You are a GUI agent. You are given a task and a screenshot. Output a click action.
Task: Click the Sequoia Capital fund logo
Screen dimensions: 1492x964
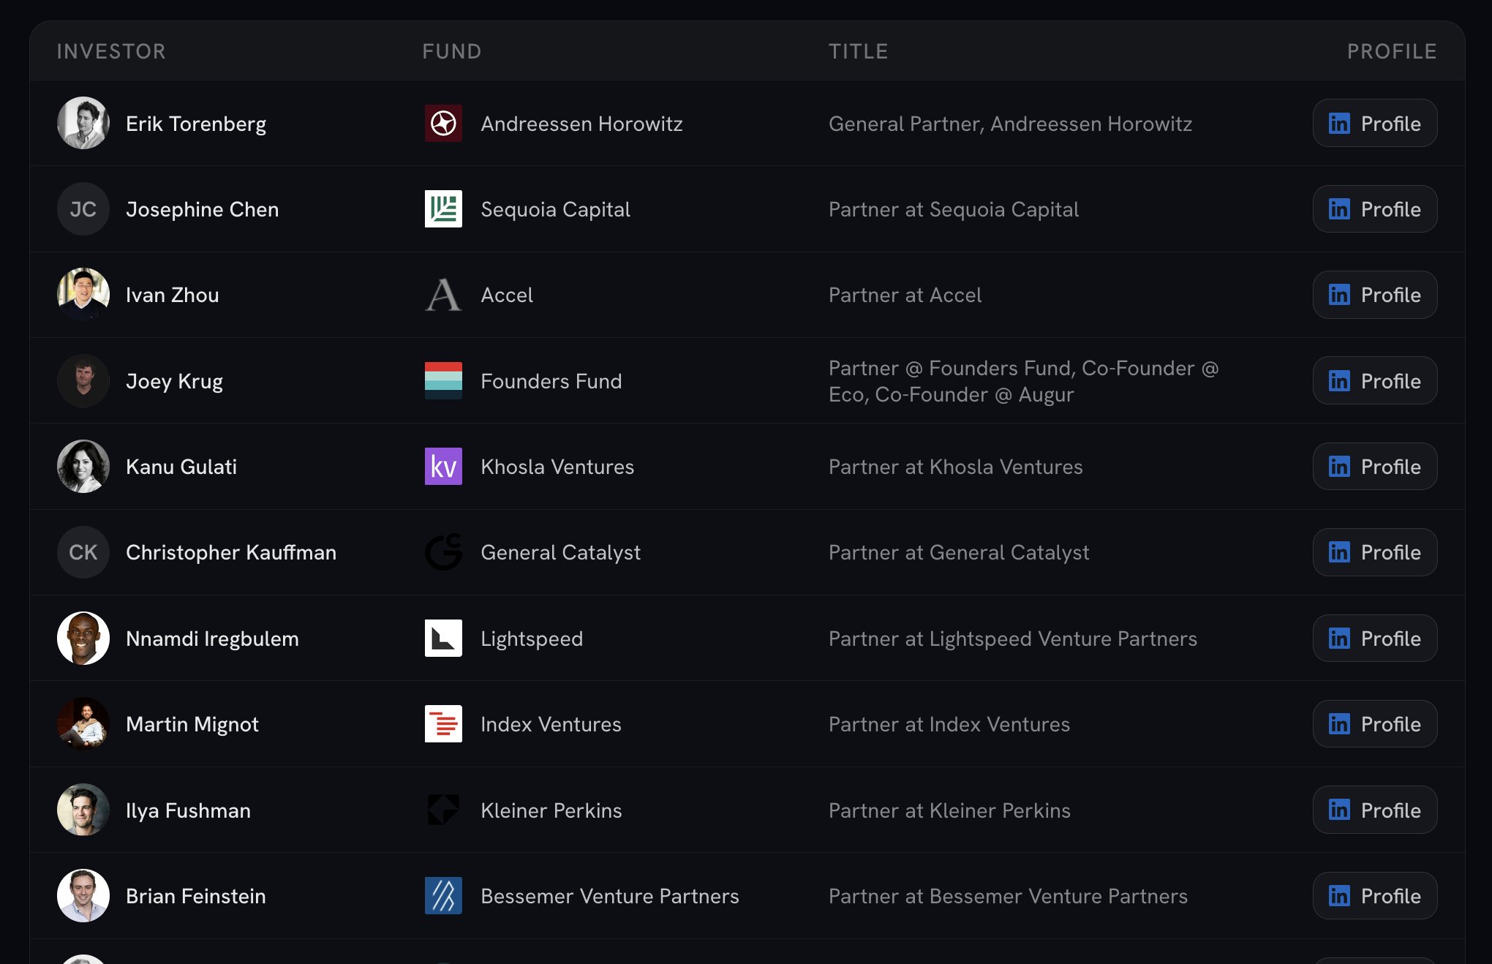(x=443, y=209)
